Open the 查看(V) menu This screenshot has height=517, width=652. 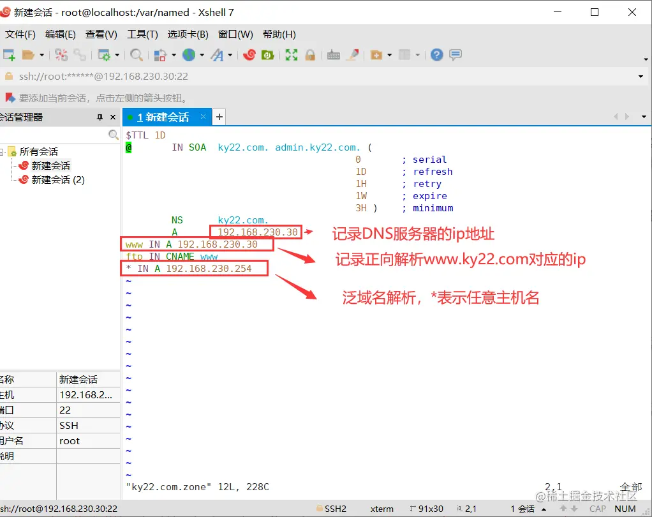(101, 34)
